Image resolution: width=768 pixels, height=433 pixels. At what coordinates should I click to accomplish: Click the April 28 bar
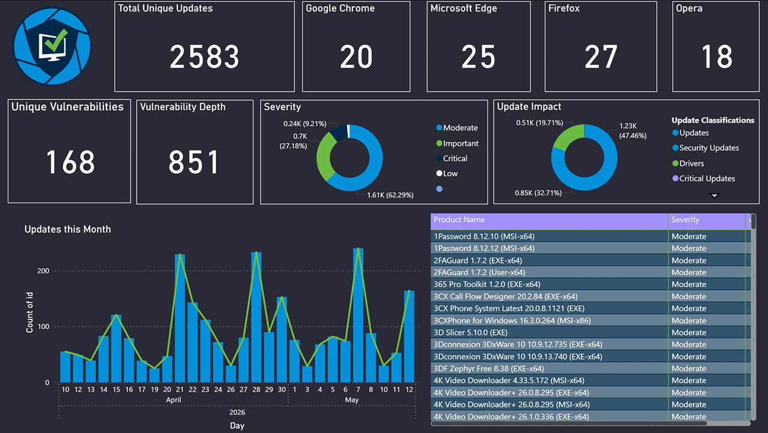tap(256, 317)
